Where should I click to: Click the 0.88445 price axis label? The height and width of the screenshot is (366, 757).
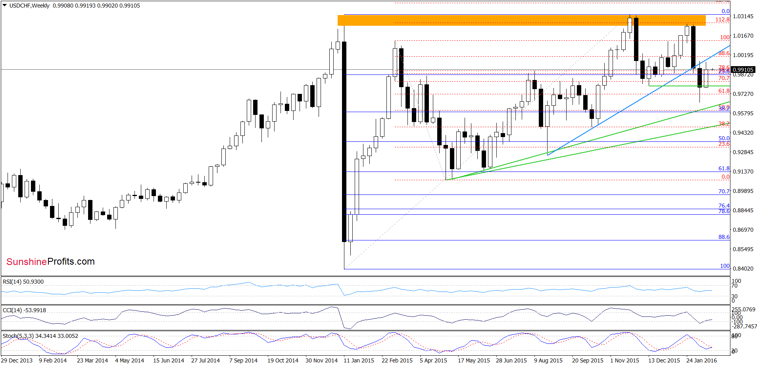pyautogui.click(x=743, y=210)
